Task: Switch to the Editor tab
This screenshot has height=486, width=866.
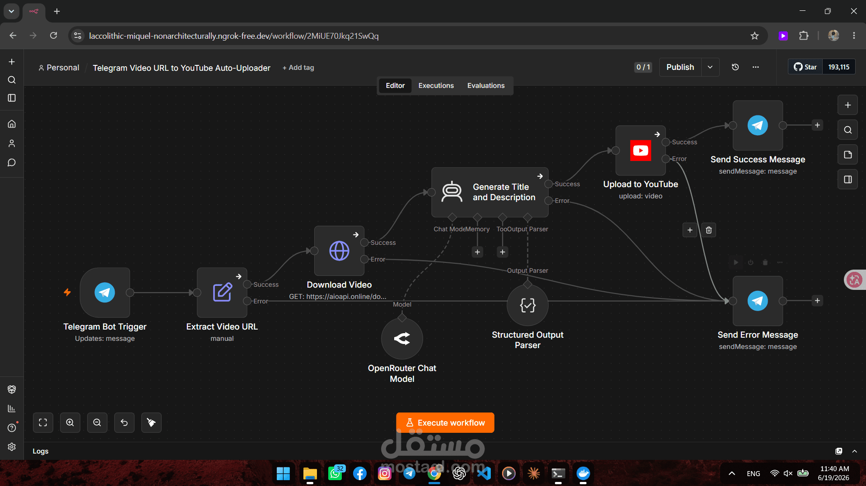Action: click(395, 86)
